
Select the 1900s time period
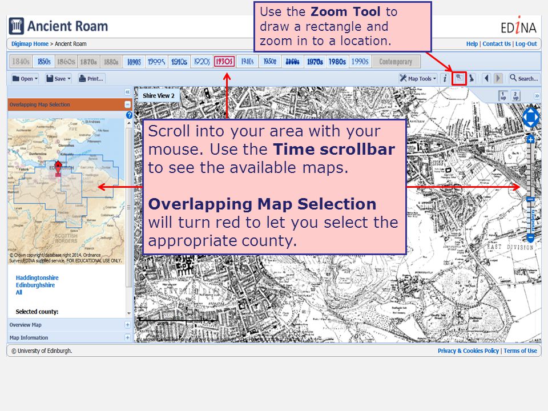pyautogui.click(x=156, y=62)
